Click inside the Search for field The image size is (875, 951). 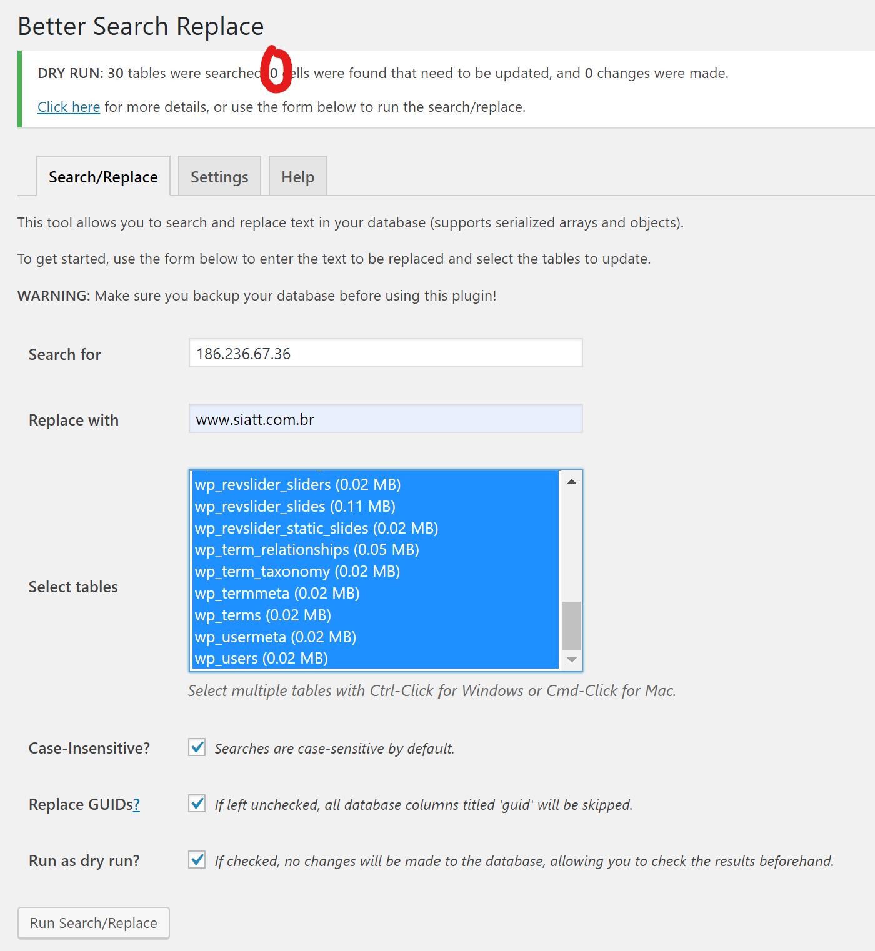(385, 353)
